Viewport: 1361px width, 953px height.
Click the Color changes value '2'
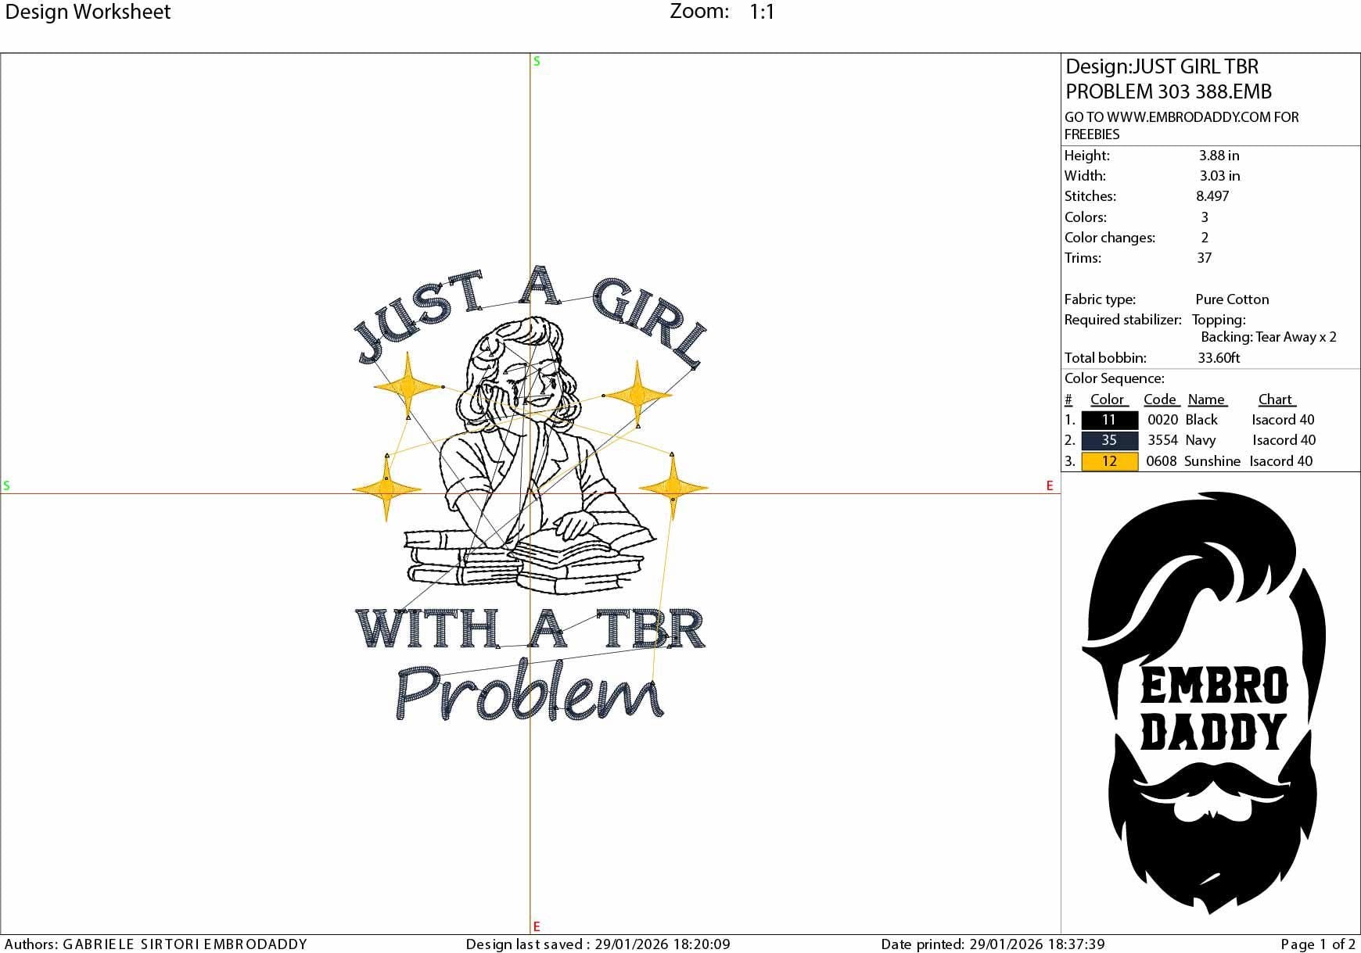(1205, 238)
